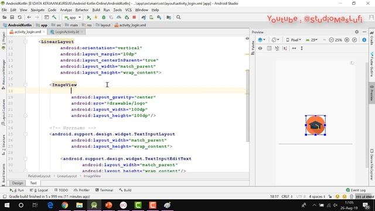Toggle the baseline alignment icon in Preview
Screen dimensions: 375x211
pyautogui.click(x=285, y=48)
